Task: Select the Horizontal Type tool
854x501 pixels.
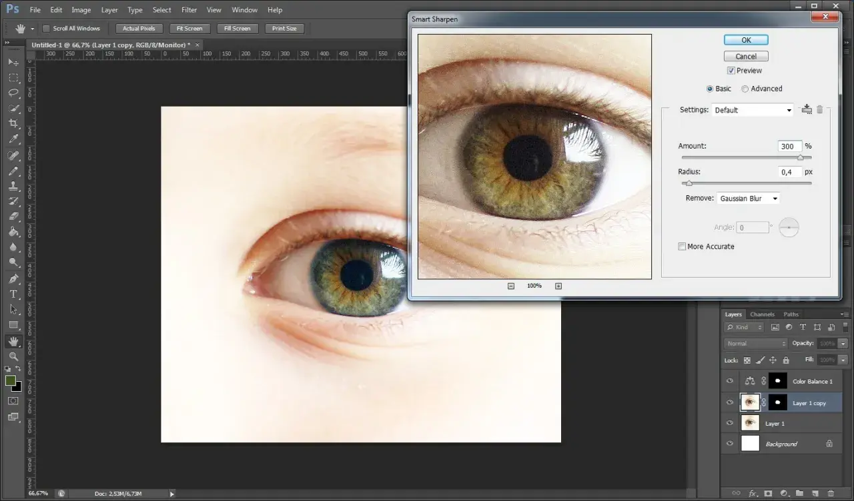Action: point(13,294)
